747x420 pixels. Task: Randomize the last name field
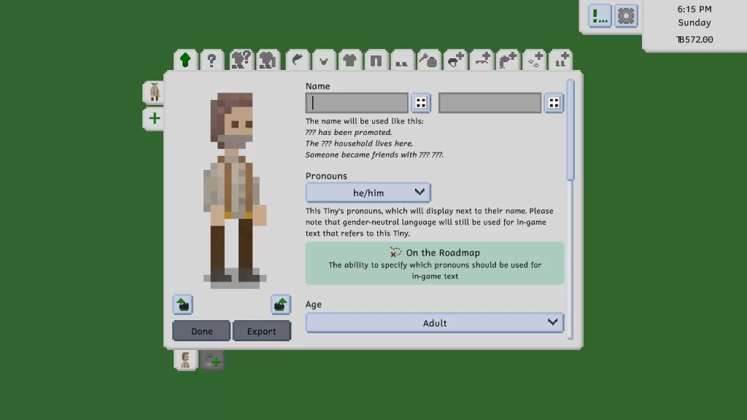tap(554, 102)
